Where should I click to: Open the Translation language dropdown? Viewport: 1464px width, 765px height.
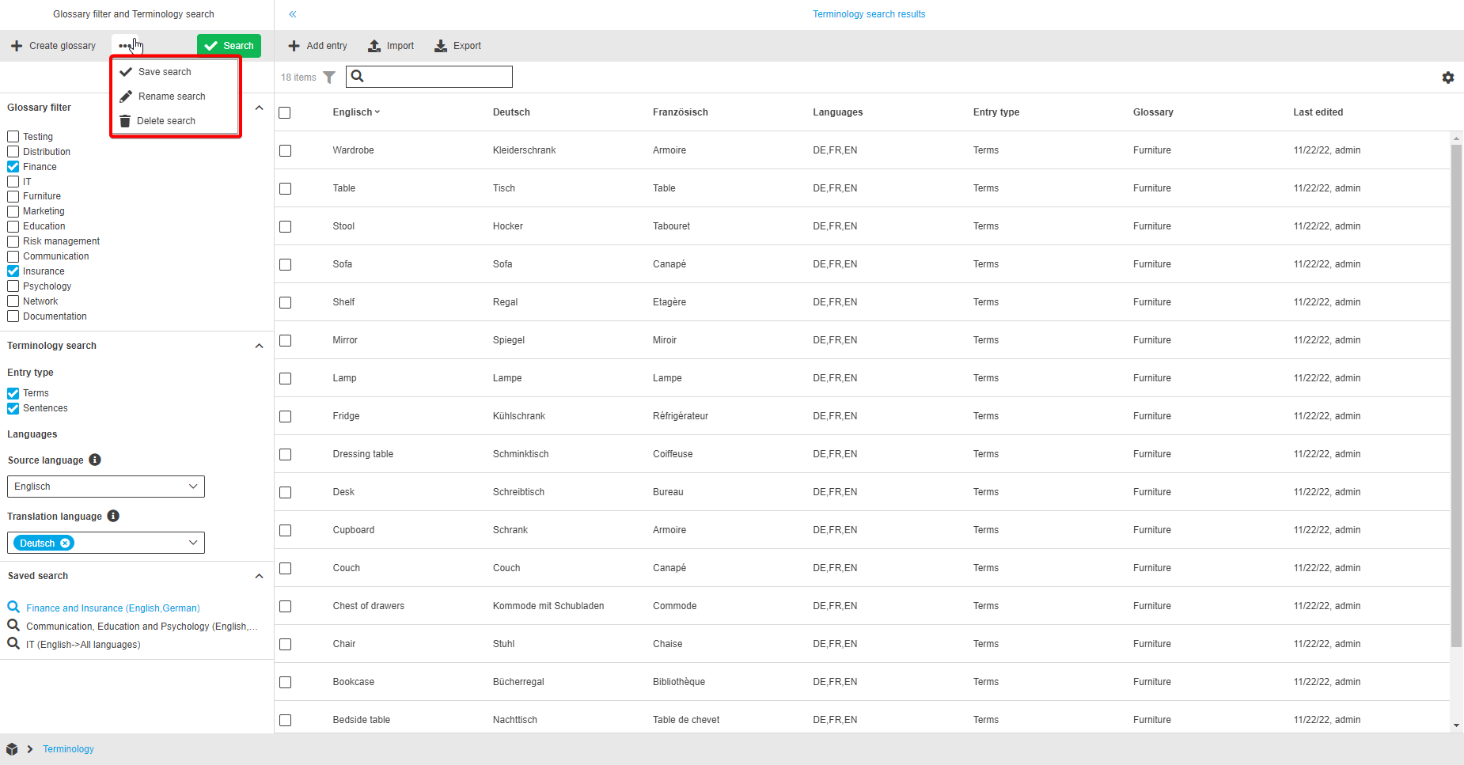(106, 543)
